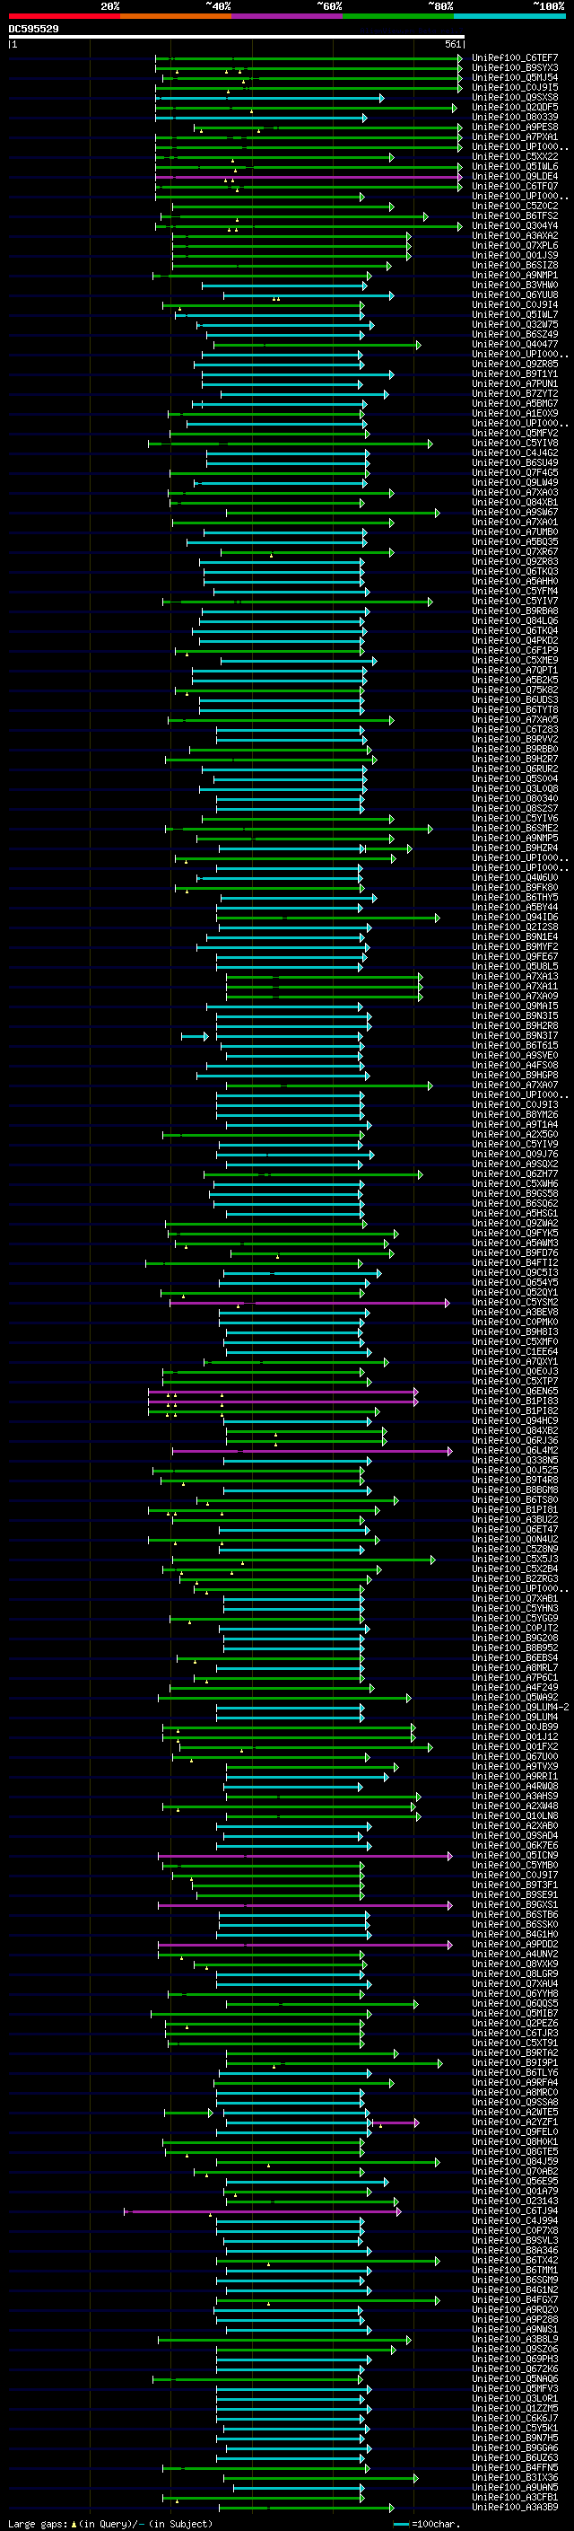The width and height of the screenshot is (574, 2531).
Task: Click the orange ~40% identity legend segment
Action: click(x=176, y=16)
